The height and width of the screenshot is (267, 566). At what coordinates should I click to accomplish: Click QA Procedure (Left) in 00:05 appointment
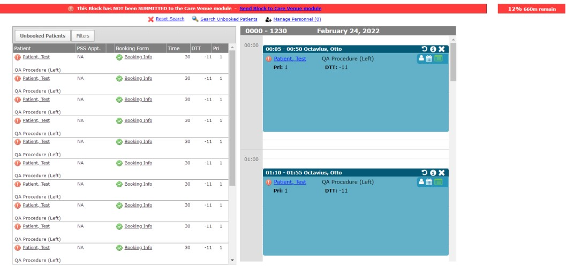(348, 59)
